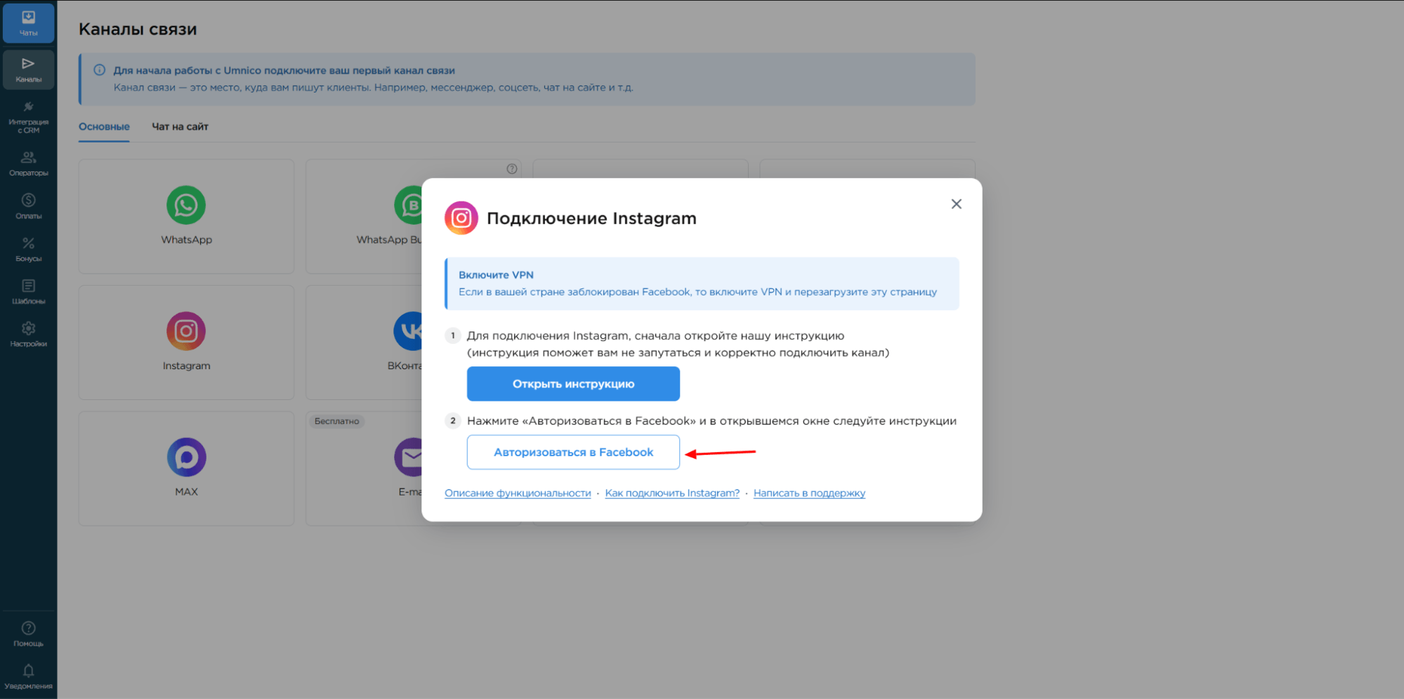Image resolution: width=1404 pixels, height=699 pixels.
Task: Switch to the "Чат на сайт" tab
Action: click(x=180, y=127)
